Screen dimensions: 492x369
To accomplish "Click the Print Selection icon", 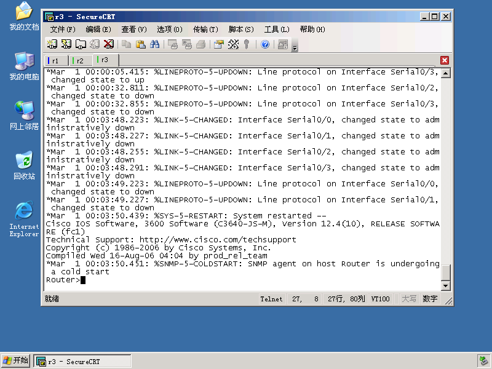I will (187, 44).
